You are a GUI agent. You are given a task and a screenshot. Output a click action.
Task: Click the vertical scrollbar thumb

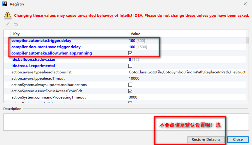pyautogui.click(x=247, y=41)
